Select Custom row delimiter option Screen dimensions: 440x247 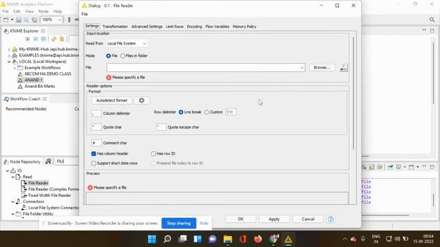207,112
